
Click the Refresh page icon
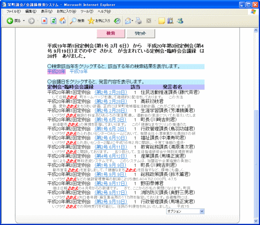[x=53, y=21]
